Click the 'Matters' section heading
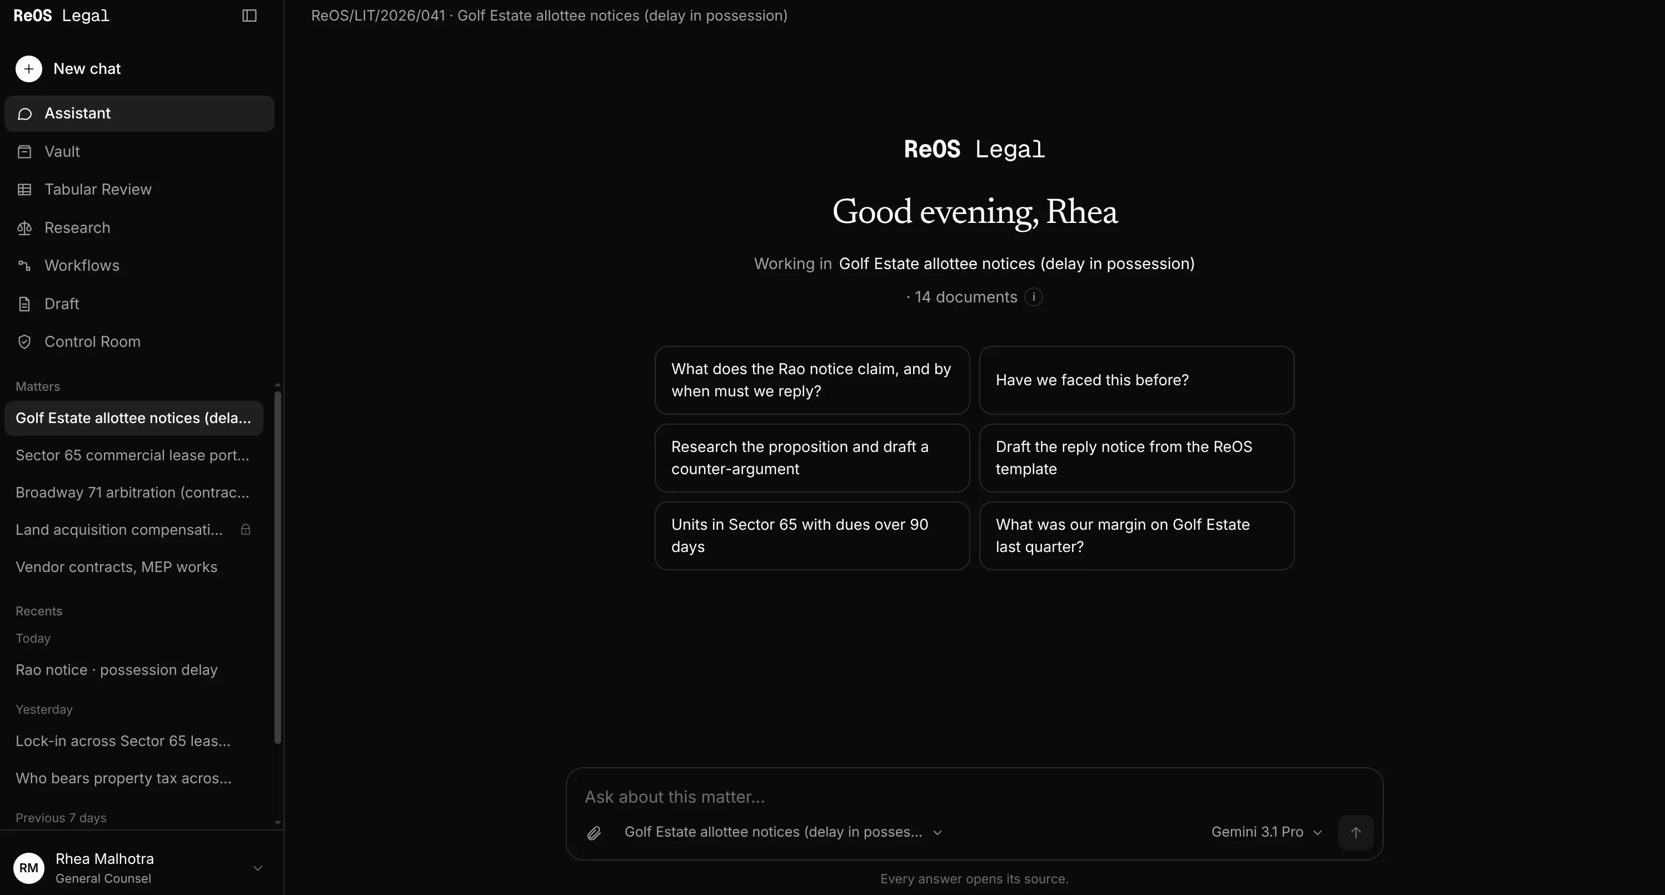The height and width of the screenshot is (895, 1665). tap(37, 387)
